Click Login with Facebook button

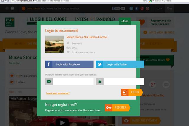pyautogui.click(x=69, y=64)
